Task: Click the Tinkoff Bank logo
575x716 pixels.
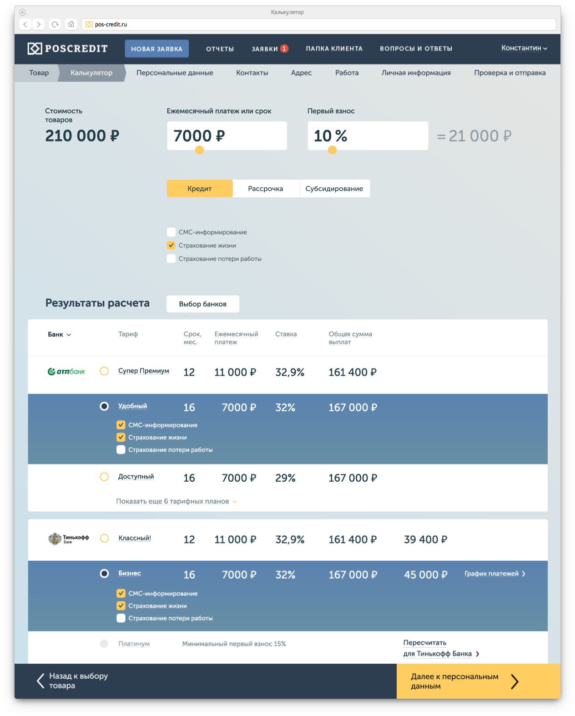Action: (68, 539)
